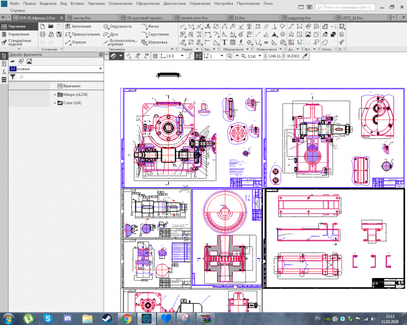Expand the Слои (x14) tree node

pos(54,103)
